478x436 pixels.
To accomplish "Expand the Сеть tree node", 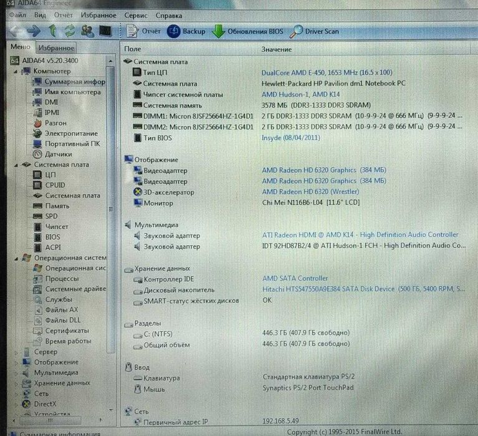I will click(x=16, y=394).
